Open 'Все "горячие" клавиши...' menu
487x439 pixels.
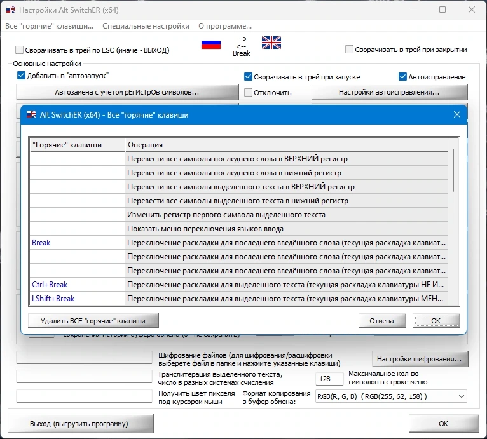[x=49, y=26]
